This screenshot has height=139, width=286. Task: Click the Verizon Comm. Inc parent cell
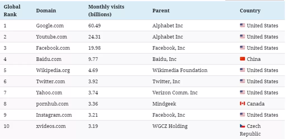175,92
